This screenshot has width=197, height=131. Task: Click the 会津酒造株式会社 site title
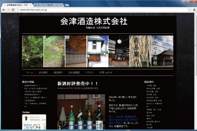94,21
